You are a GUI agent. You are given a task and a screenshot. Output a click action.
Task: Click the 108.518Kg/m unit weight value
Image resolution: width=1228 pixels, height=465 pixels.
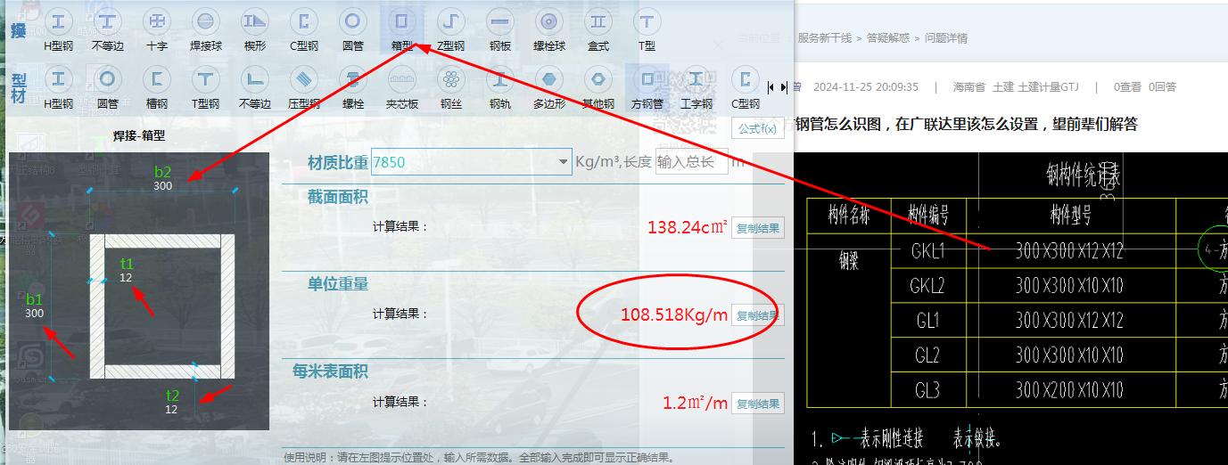674,315
